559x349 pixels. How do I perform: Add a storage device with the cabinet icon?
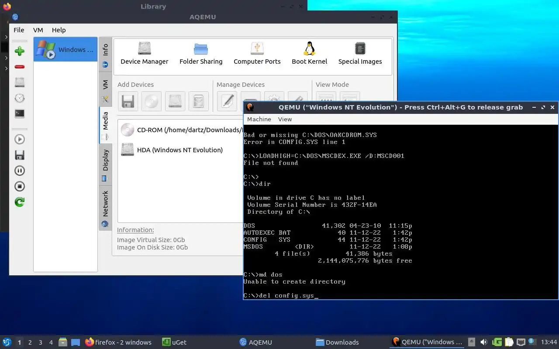tap(199, 101)
